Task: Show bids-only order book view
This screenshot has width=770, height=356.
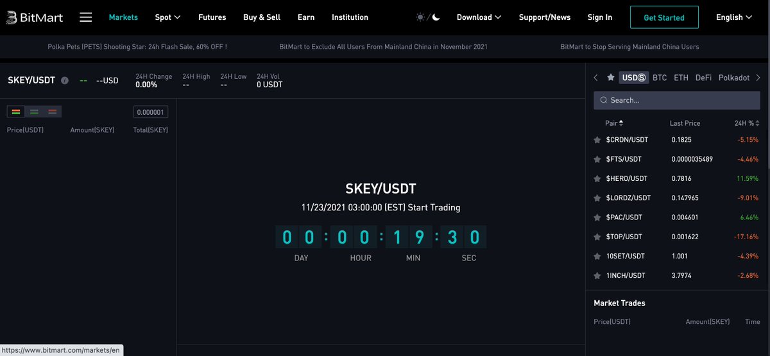Action: [34, 112]
